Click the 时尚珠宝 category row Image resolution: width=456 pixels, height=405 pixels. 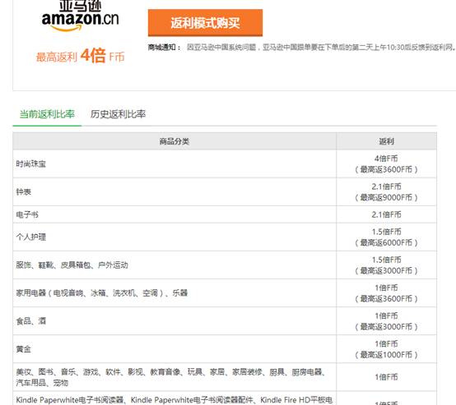click(225, 164)
